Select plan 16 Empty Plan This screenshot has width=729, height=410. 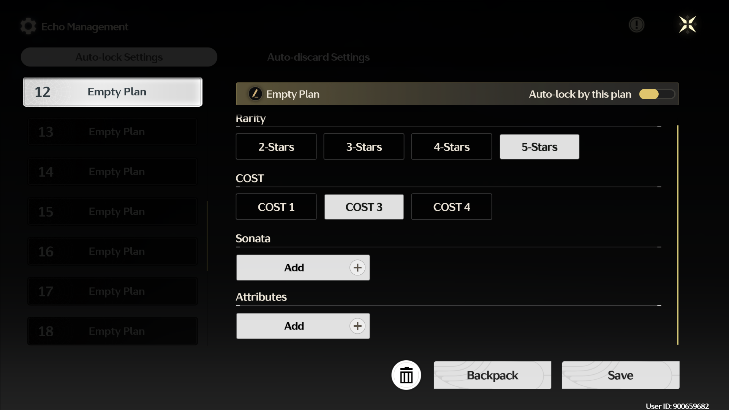pos(112,252)
